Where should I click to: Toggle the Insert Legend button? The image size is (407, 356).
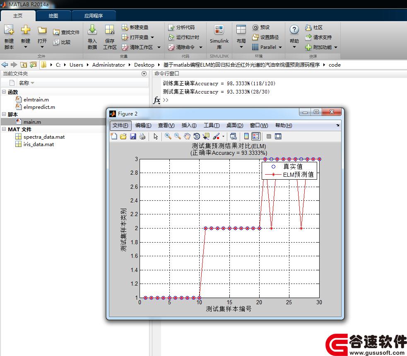tap(256, 136)
